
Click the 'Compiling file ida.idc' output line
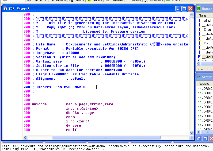point(53,149)
